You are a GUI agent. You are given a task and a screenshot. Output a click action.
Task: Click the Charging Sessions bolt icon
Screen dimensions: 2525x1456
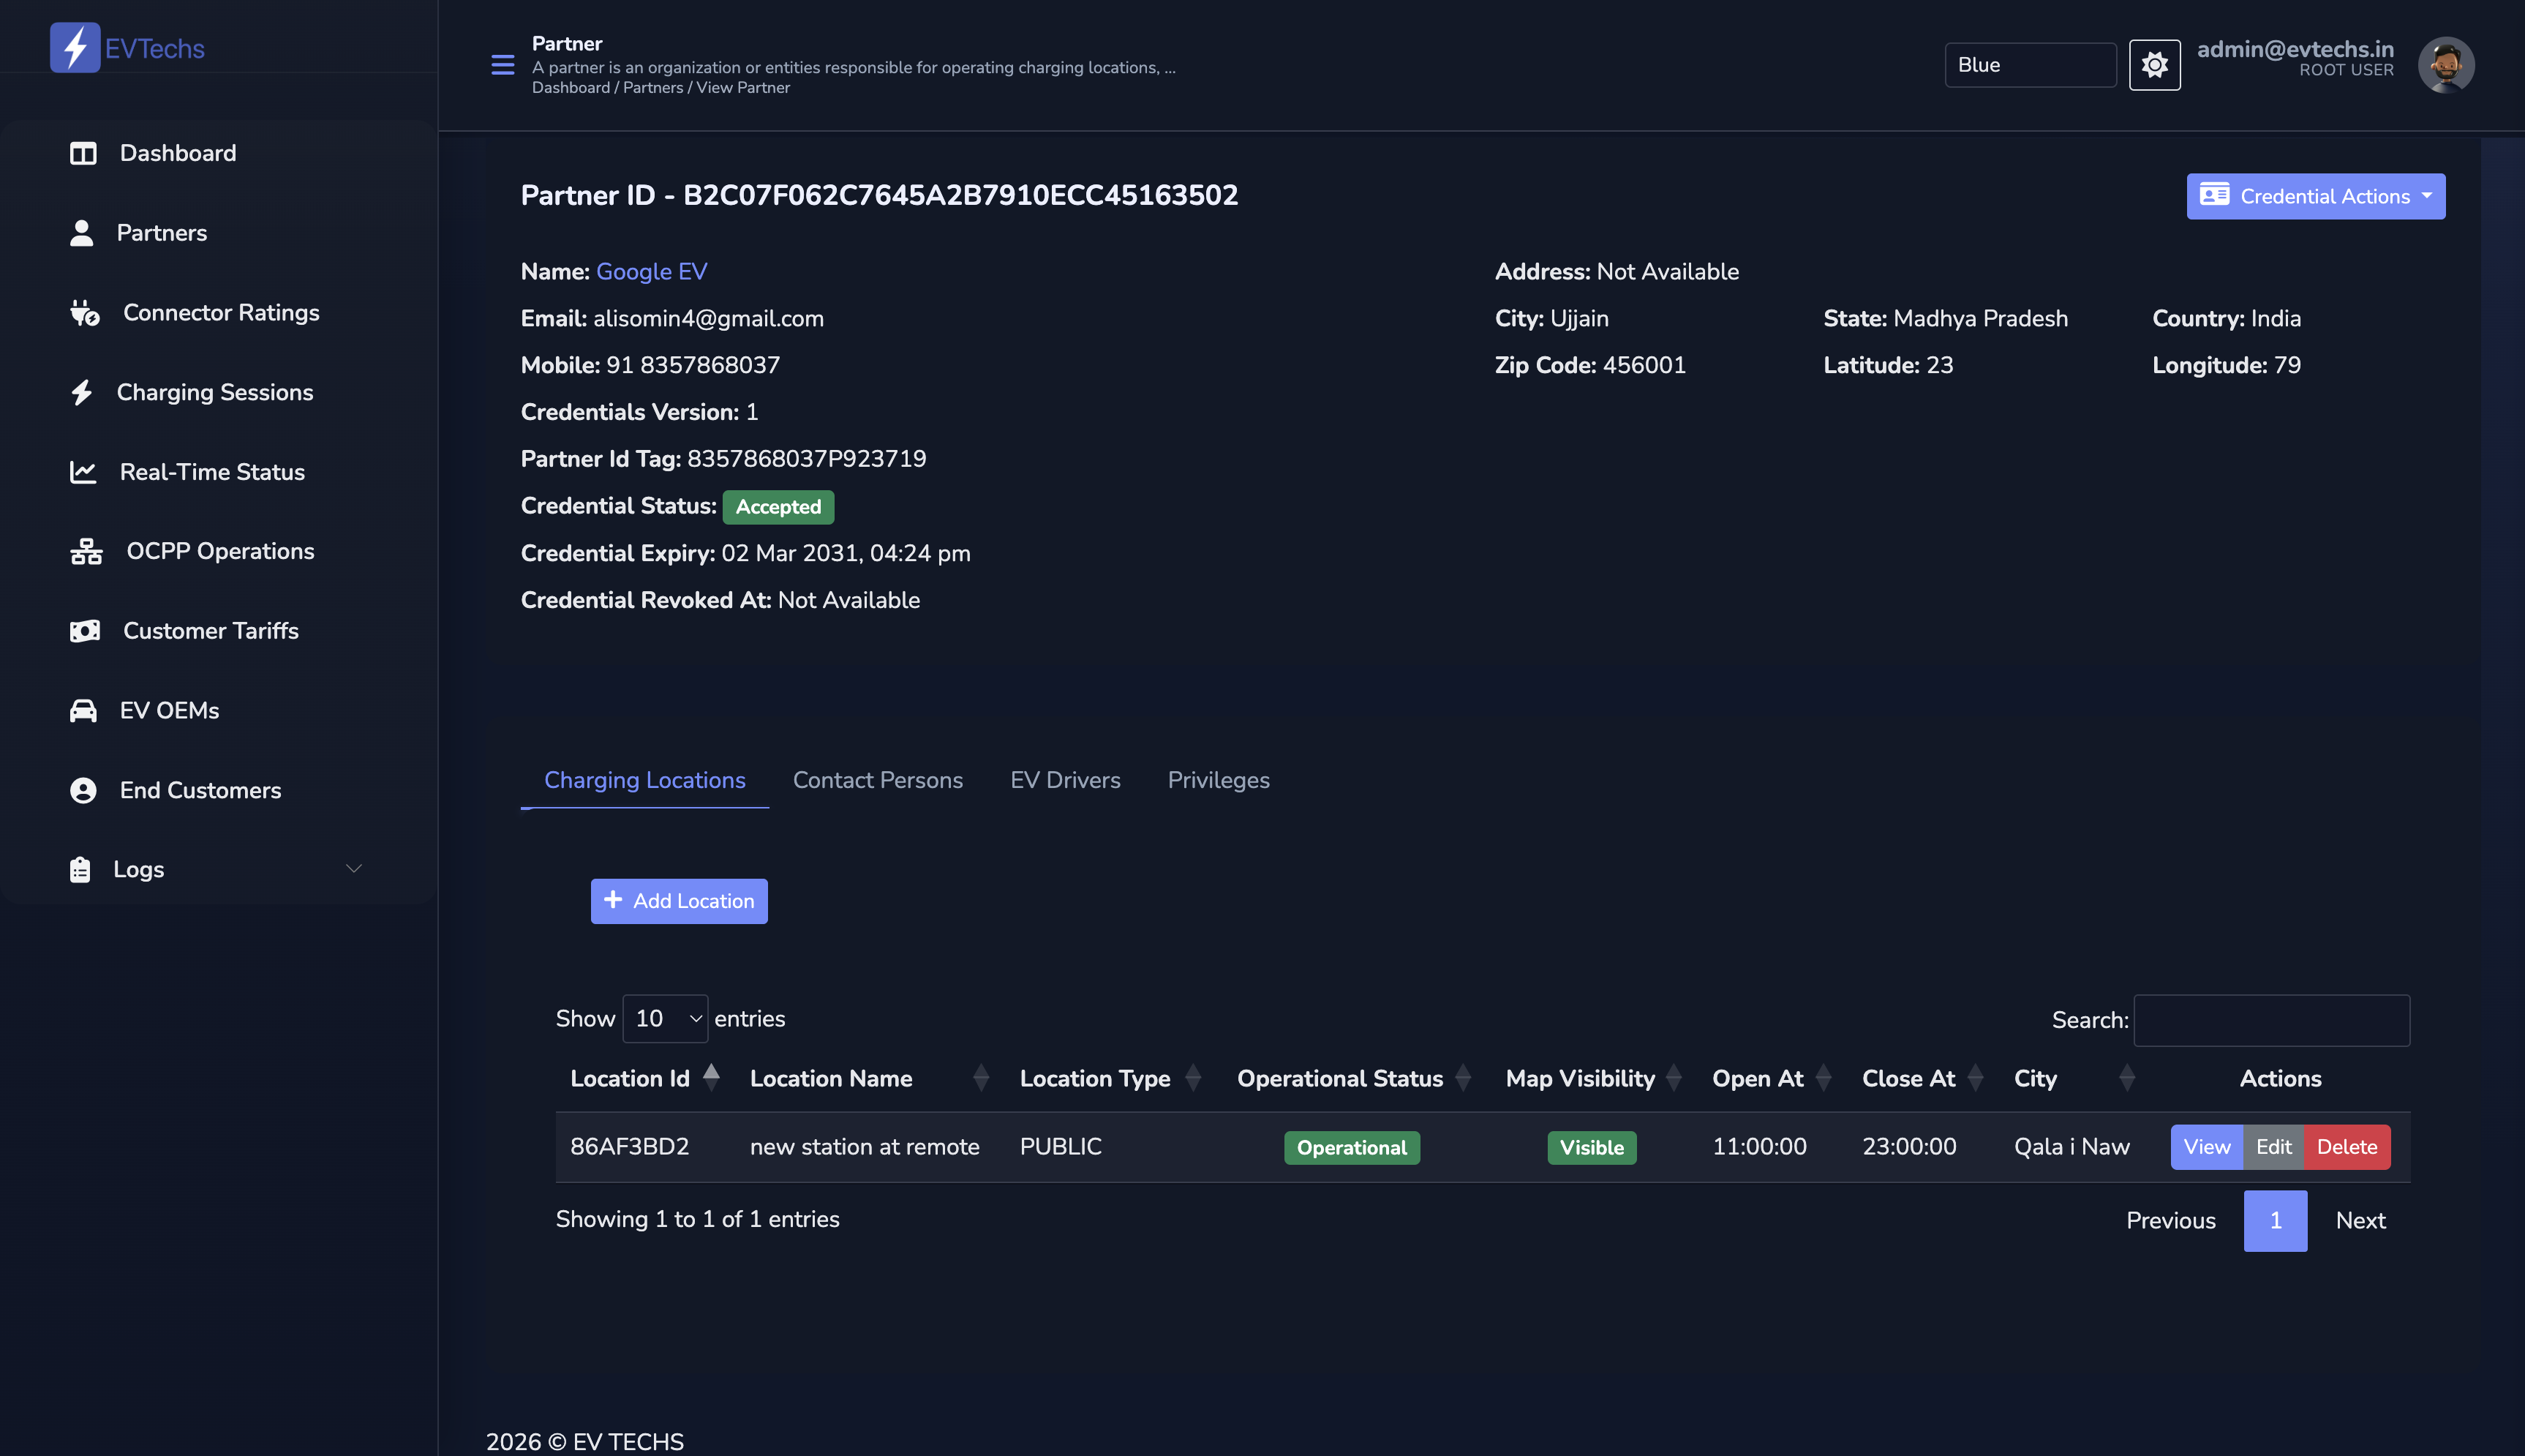click(x=82, y=392)
